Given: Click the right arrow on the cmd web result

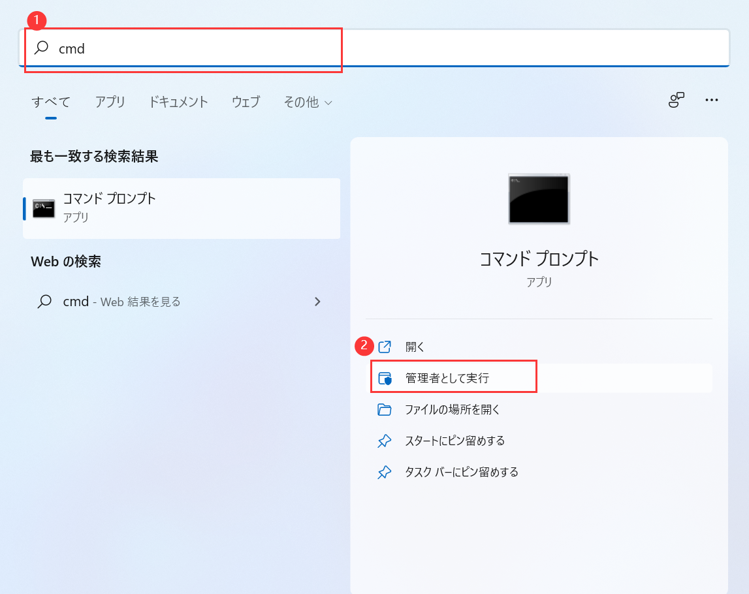Looking at the screenshot, I should pos(318,302).
